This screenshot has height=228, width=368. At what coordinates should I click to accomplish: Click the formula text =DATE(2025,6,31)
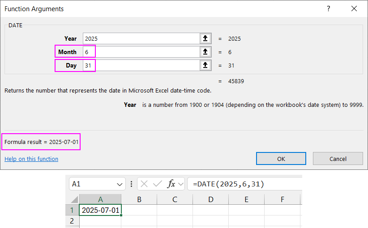[228, 184]
